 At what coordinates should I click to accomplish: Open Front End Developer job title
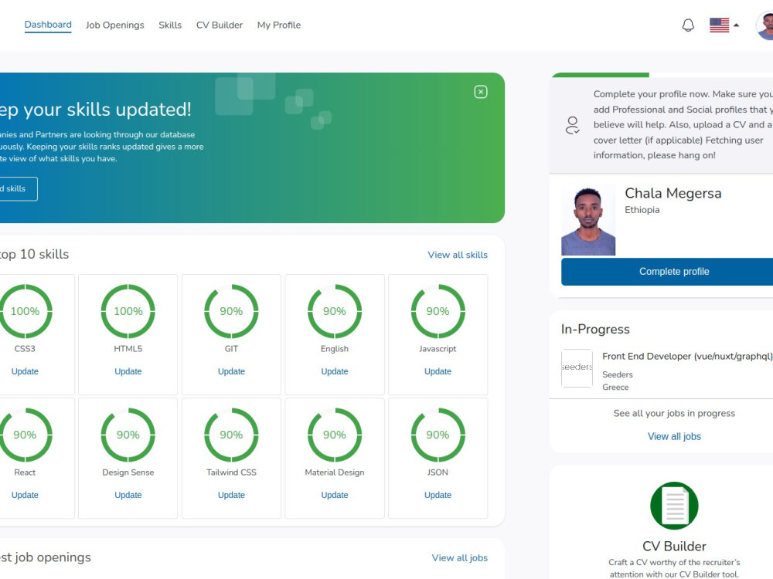(687, 356)
